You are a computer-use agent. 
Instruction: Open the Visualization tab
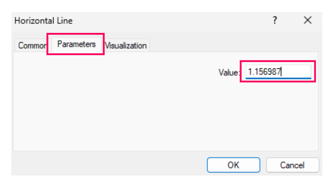[x=126, y=46]
